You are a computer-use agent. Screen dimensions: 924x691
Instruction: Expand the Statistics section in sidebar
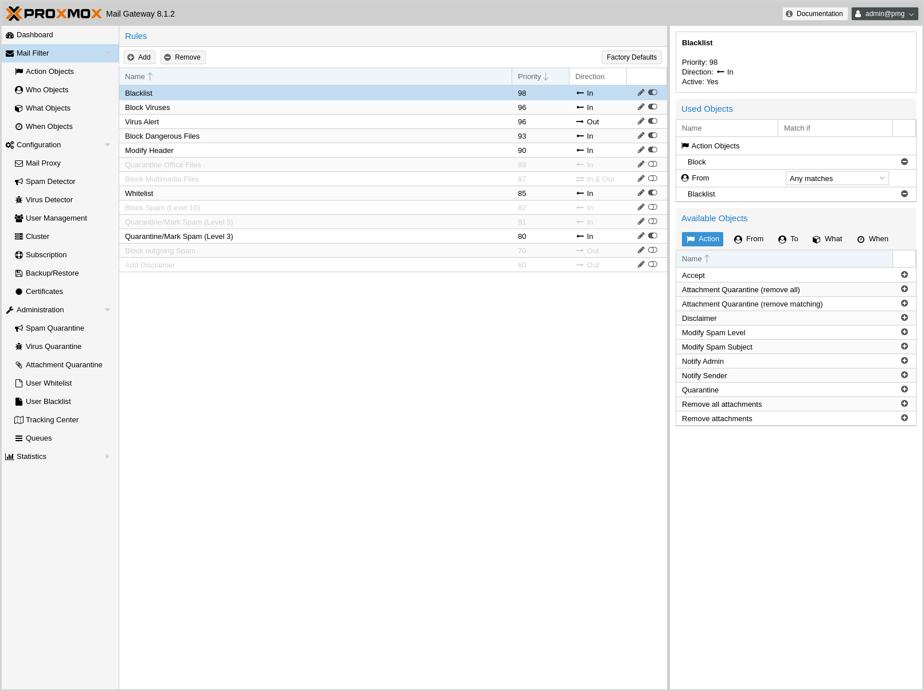[107, 457]
